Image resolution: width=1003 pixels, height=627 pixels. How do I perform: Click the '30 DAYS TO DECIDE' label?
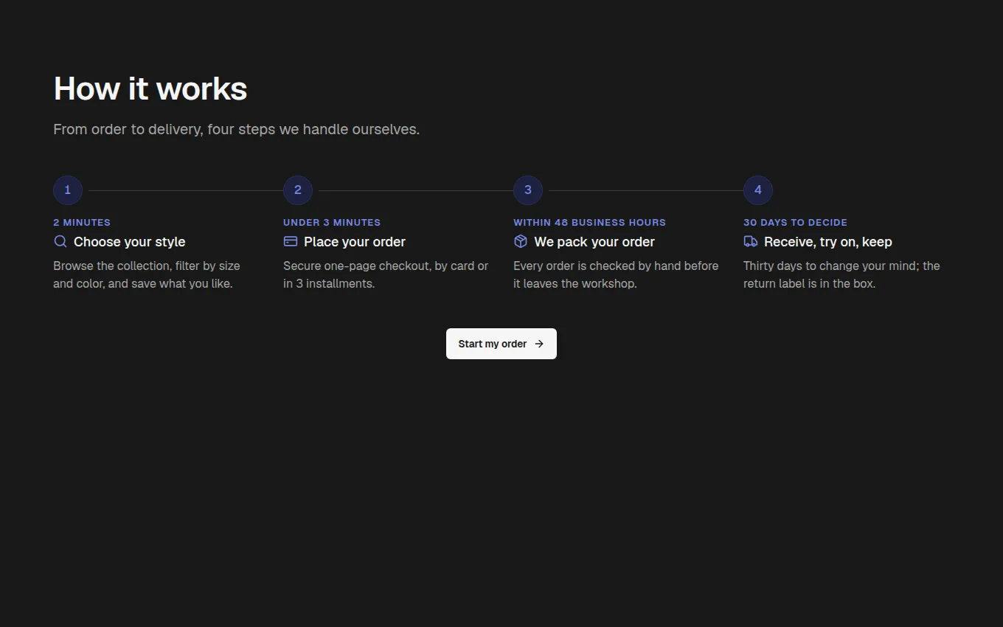(796, 222)
